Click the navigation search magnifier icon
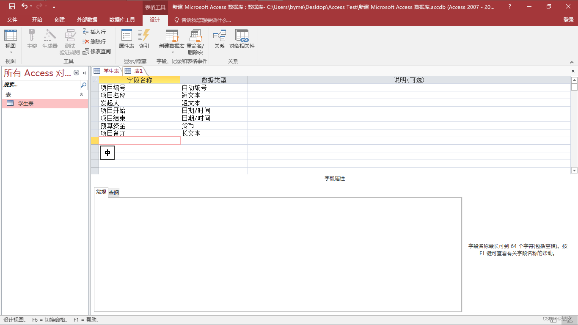 pos(83,85)
